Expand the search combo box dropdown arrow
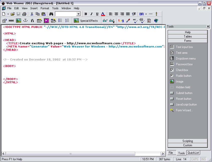Image resolution: width=212 pixels, height=162 pixels. (78, 14)
